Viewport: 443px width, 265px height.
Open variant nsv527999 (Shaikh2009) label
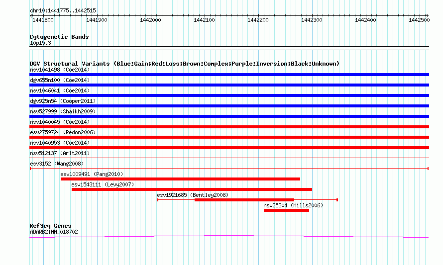coord(63,111)
